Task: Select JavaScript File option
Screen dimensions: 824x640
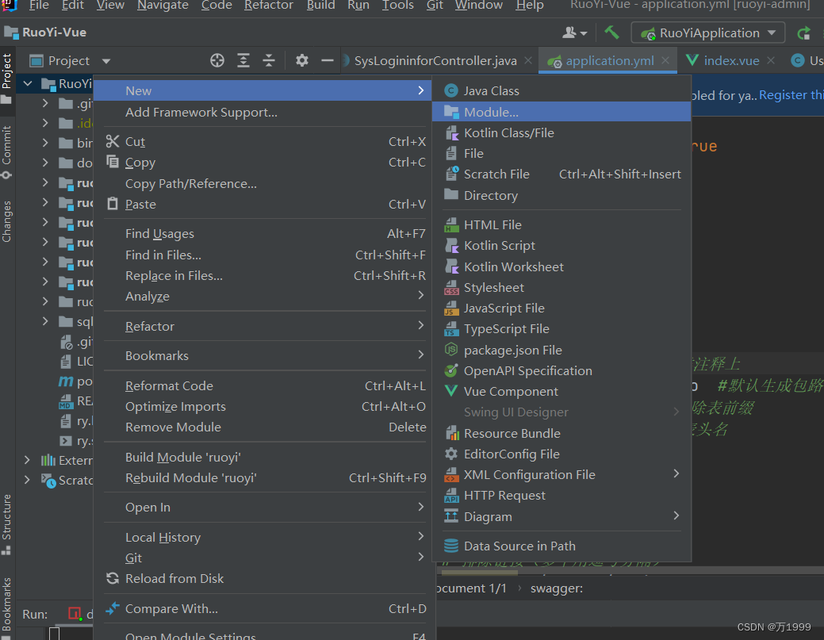Action: tap(561, 308)
